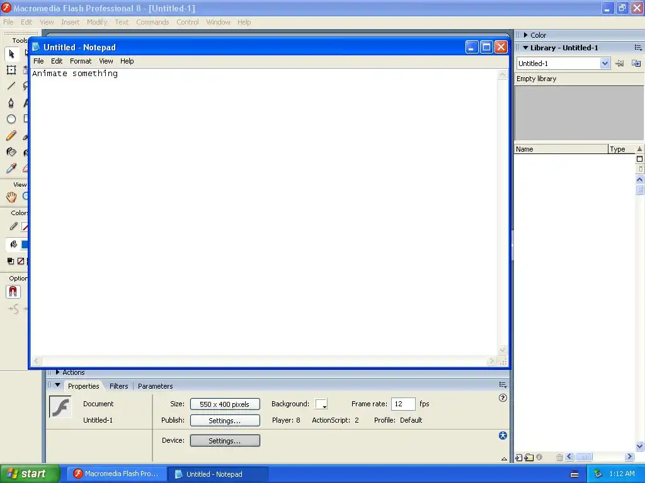Click the network connection tray icon
Image resolution: width=645 pixels, height=483 pixels.
click(x=598, y=474)
